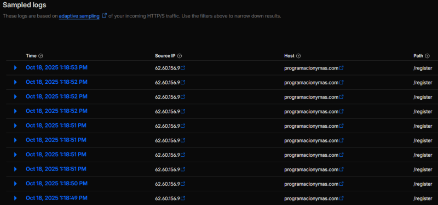This screenshot has width=438, height=205.
Task: Click the external-link icon beside adaptive sampling
Action: pyautogui.click(x=104, y=16)
